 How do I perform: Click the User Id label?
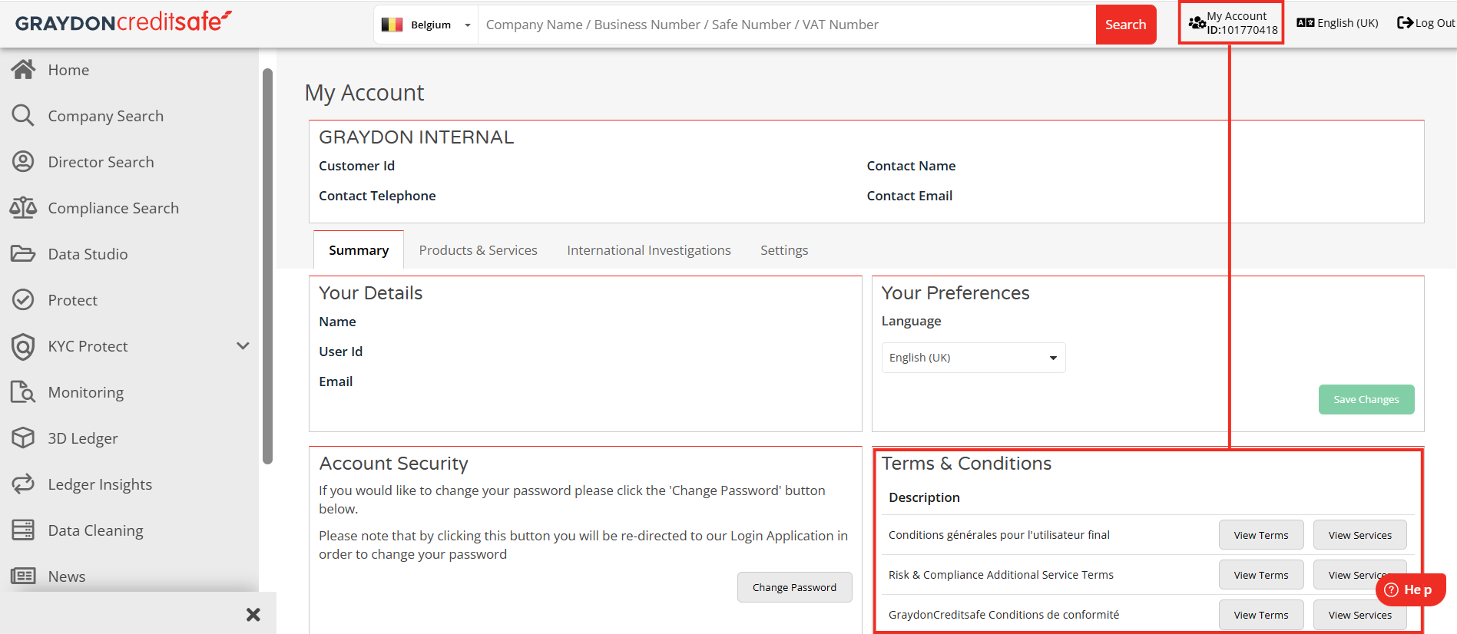[x=340, y=352]
